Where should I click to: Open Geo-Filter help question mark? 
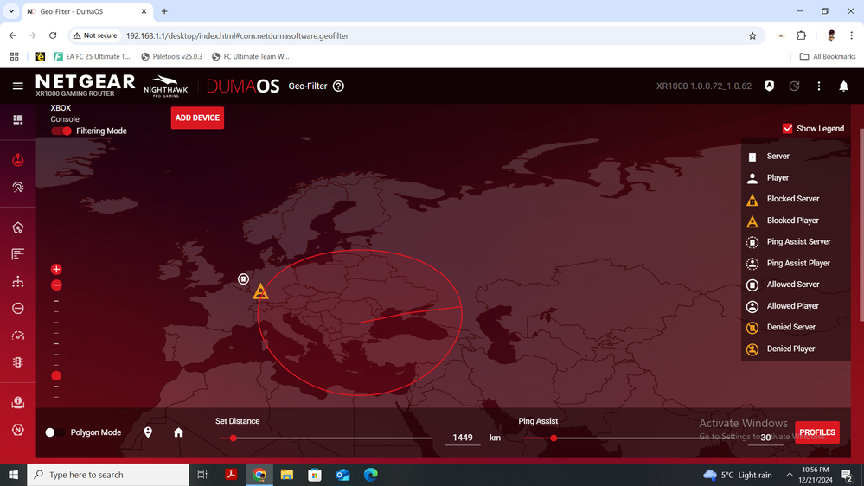pos(338,86)
